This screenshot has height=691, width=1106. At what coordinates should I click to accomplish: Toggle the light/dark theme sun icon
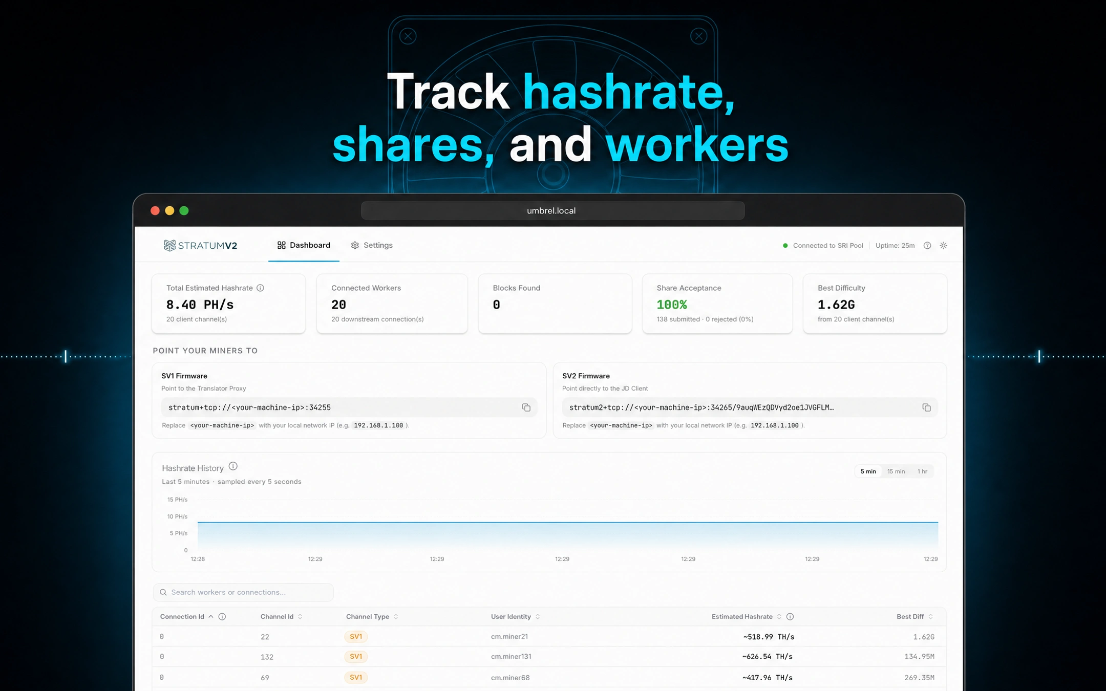tap(944, 246)
